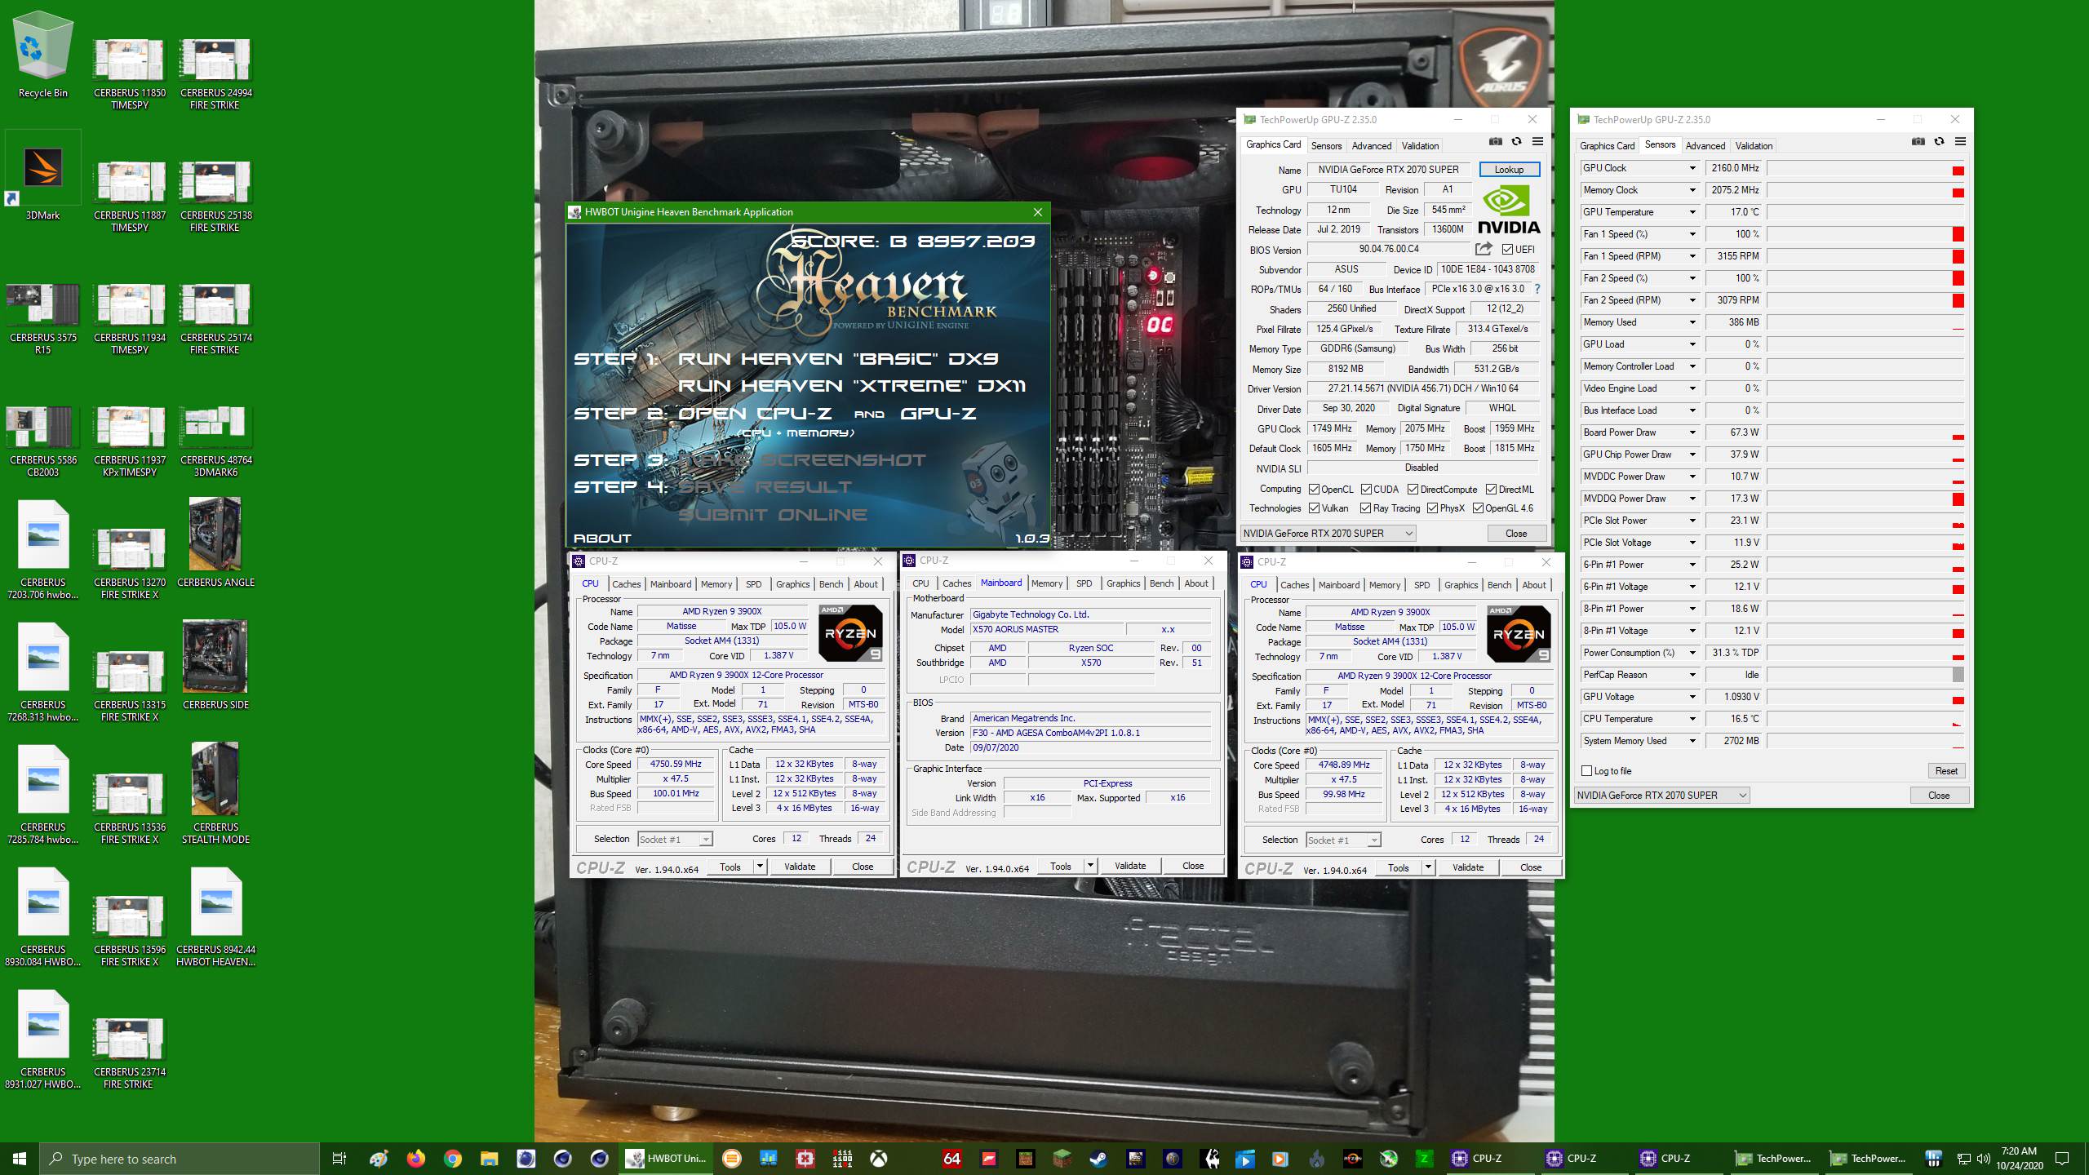Toggle the Vulkan checkbox
Viewport: 2089px width, 1175px height.
[1314, 508]
